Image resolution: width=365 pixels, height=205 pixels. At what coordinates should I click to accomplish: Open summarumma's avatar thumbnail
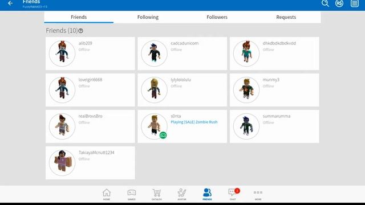246,126
